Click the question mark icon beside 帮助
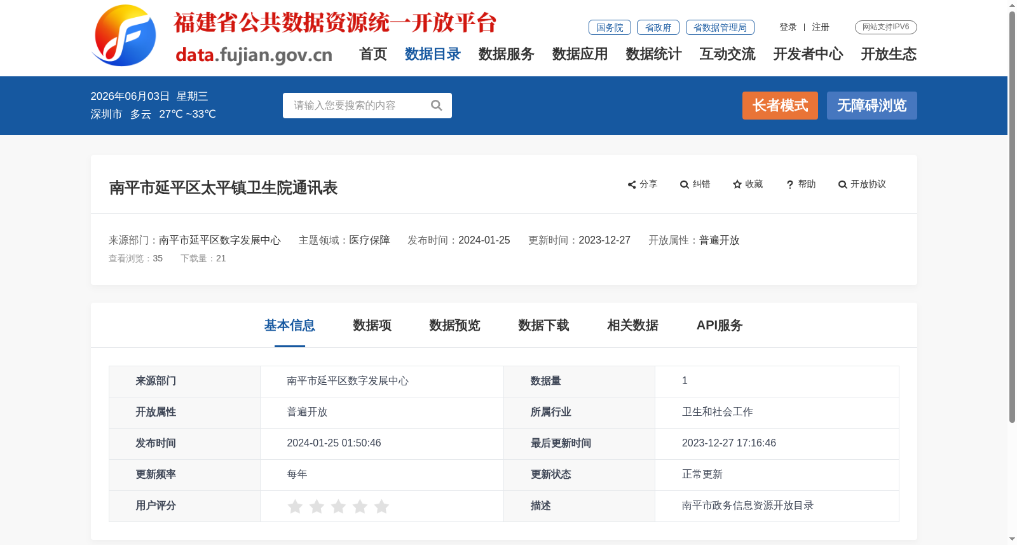This screenshot has width=1017, height=545. coord(790,184)
